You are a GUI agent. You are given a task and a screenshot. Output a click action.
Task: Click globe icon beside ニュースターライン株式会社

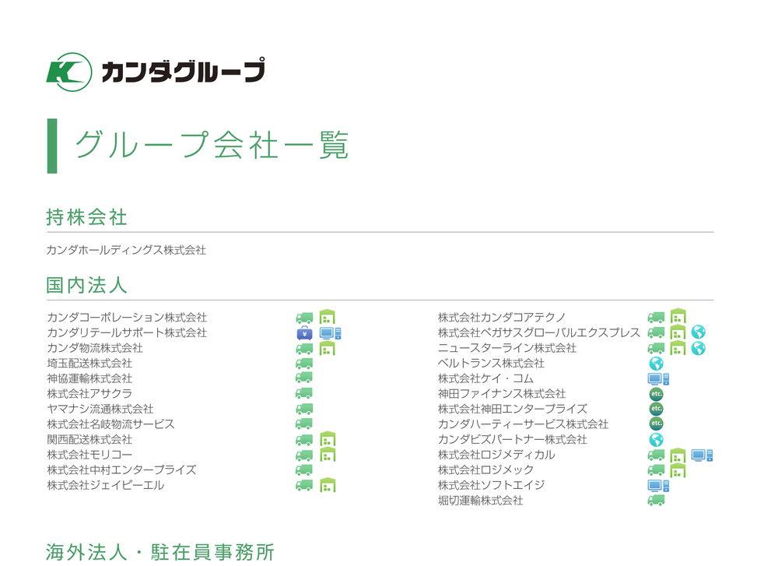coord(699,349)
